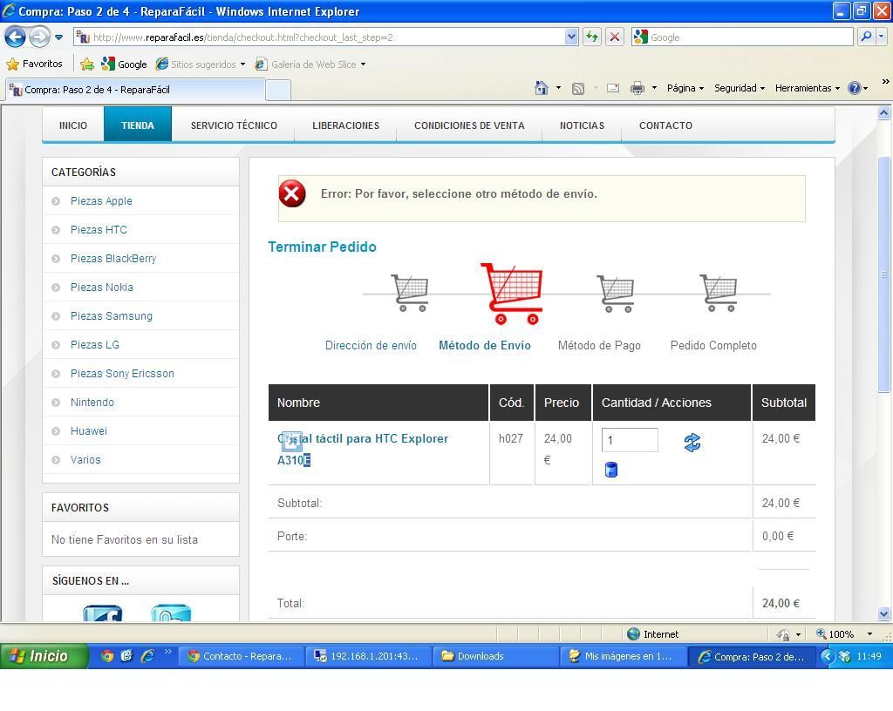Click the Inicio start button
Image resolution: width=893 pixels, height=711 pixels.
(x=44, y=656)
